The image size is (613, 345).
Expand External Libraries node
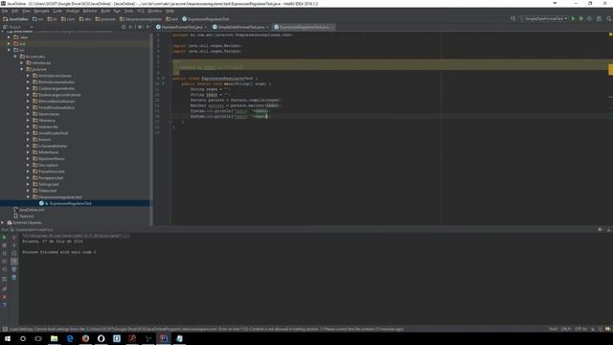[x=3, y=222]
